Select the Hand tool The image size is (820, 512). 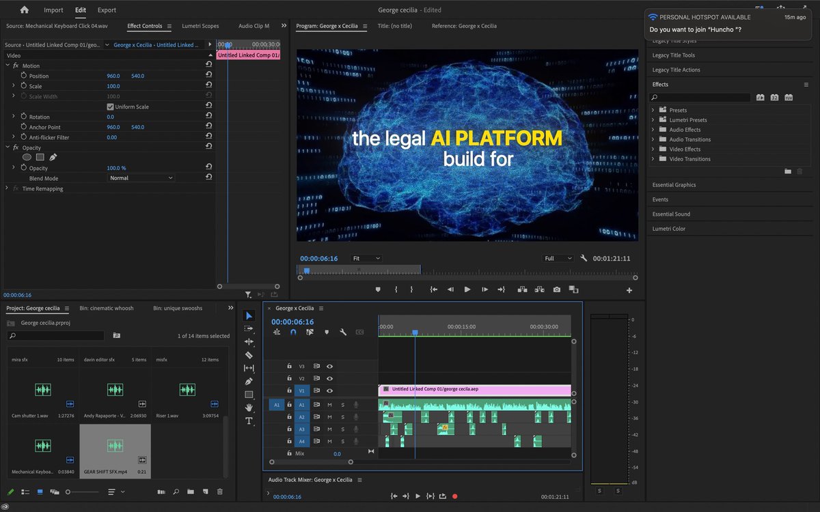click(x=249, y=408)
